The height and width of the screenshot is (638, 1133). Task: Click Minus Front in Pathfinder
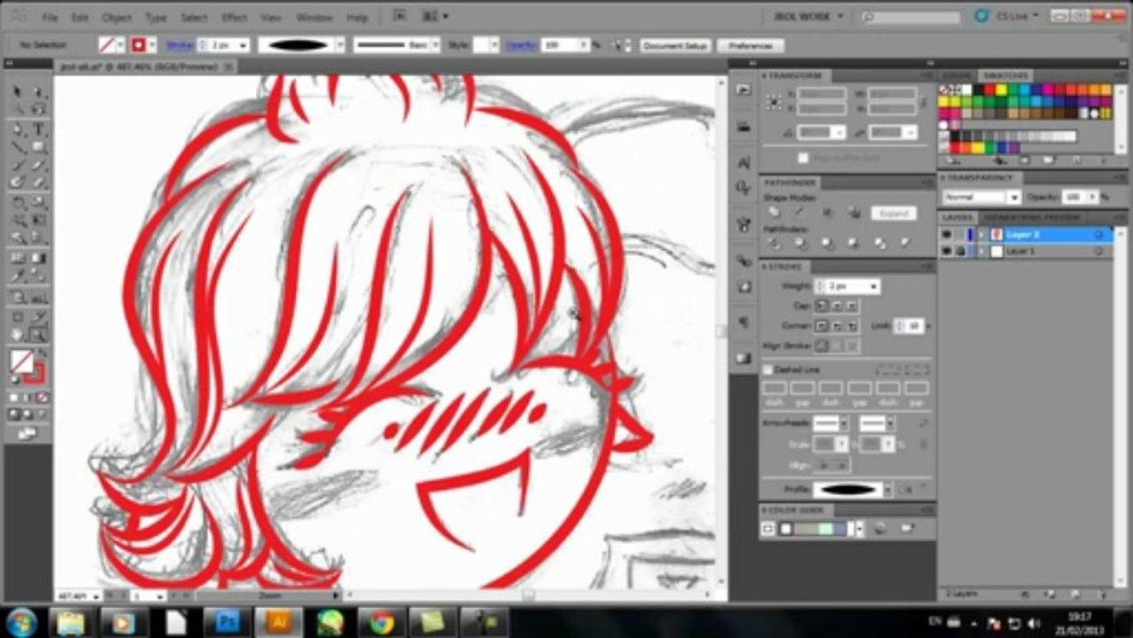click(x=800, y=213)
